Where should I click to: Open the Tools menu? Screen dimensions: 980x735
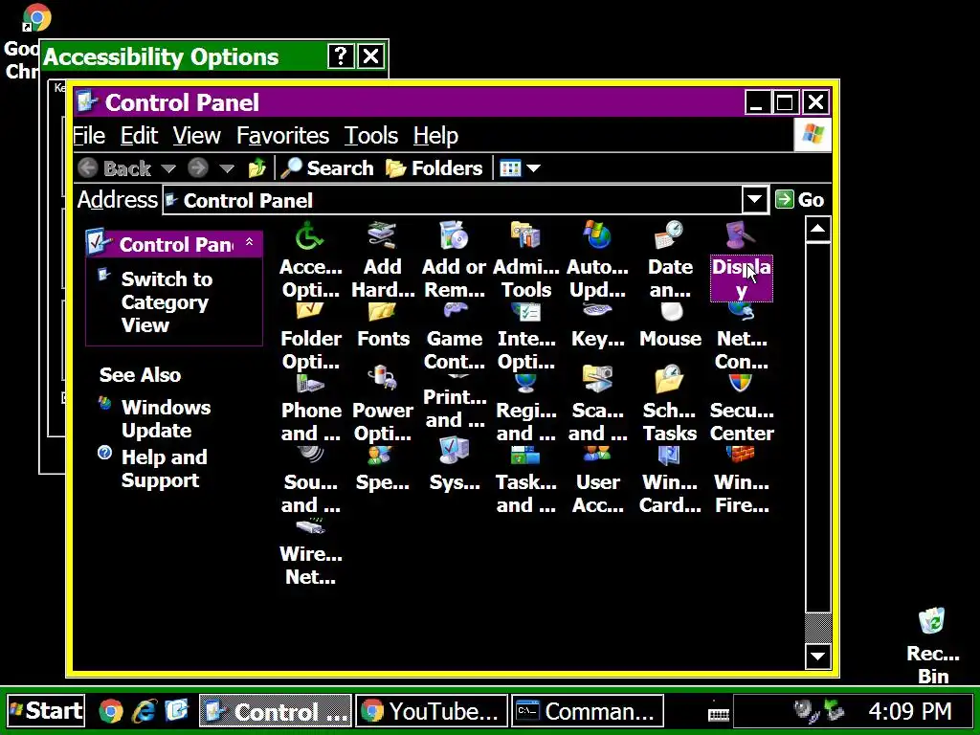coord(371,136)
